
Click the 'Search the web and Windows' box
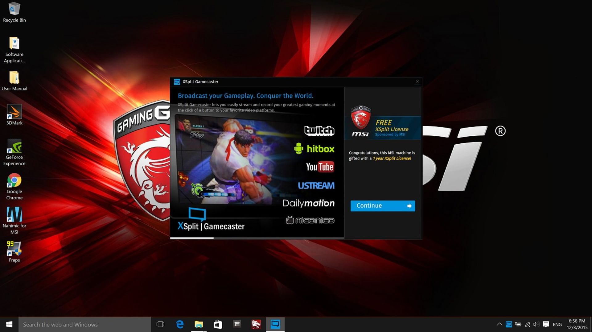pyautogui.click(x=85, y=324)
